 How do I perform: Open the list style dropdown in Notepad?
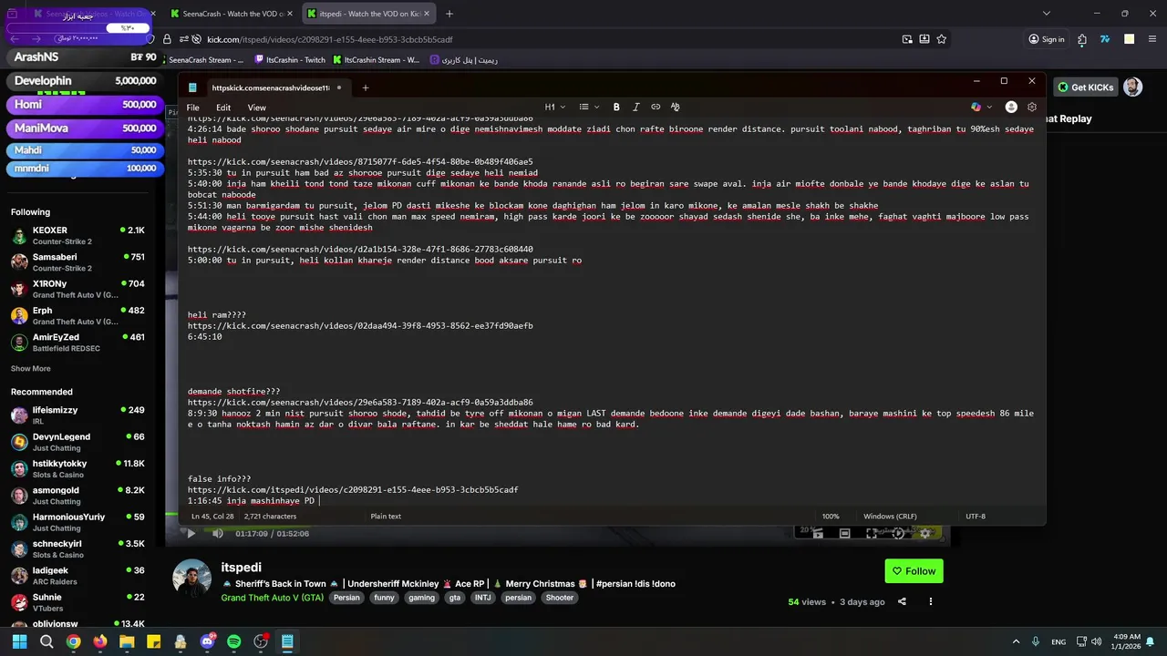589,107
